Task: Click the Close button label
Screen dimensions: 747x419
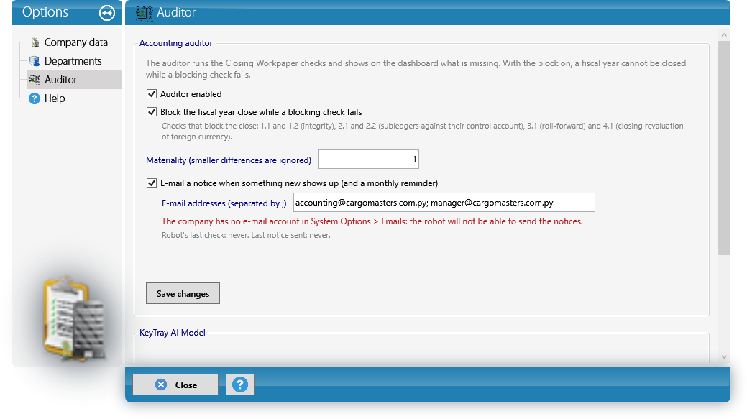Action: [x=185, y=385]
